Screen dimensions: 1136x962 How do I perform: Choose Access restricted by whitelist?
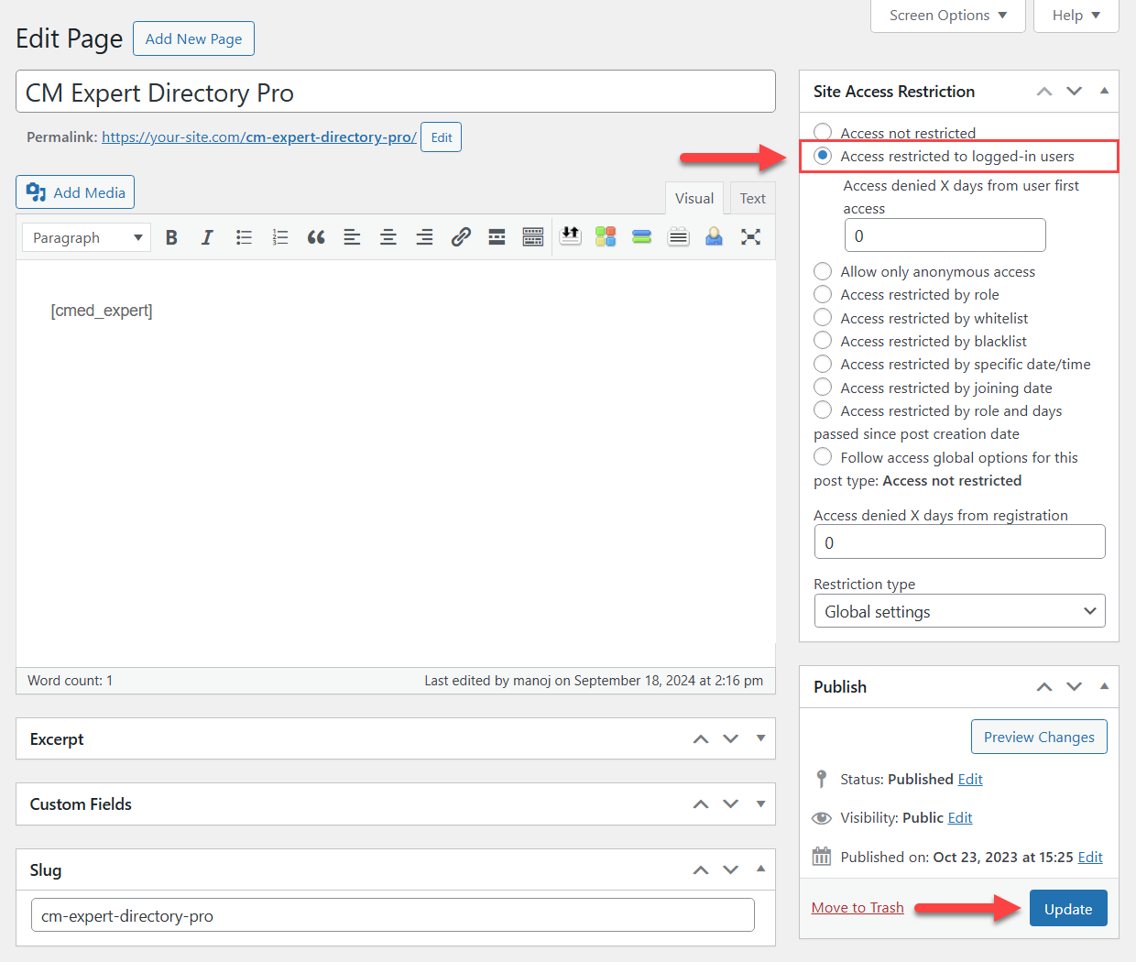point(823,318)
